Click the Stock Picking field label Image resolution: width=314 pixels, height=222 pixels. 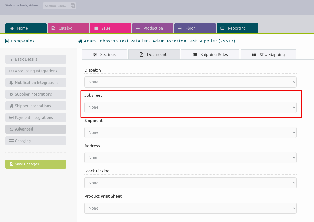coord(97,171)
